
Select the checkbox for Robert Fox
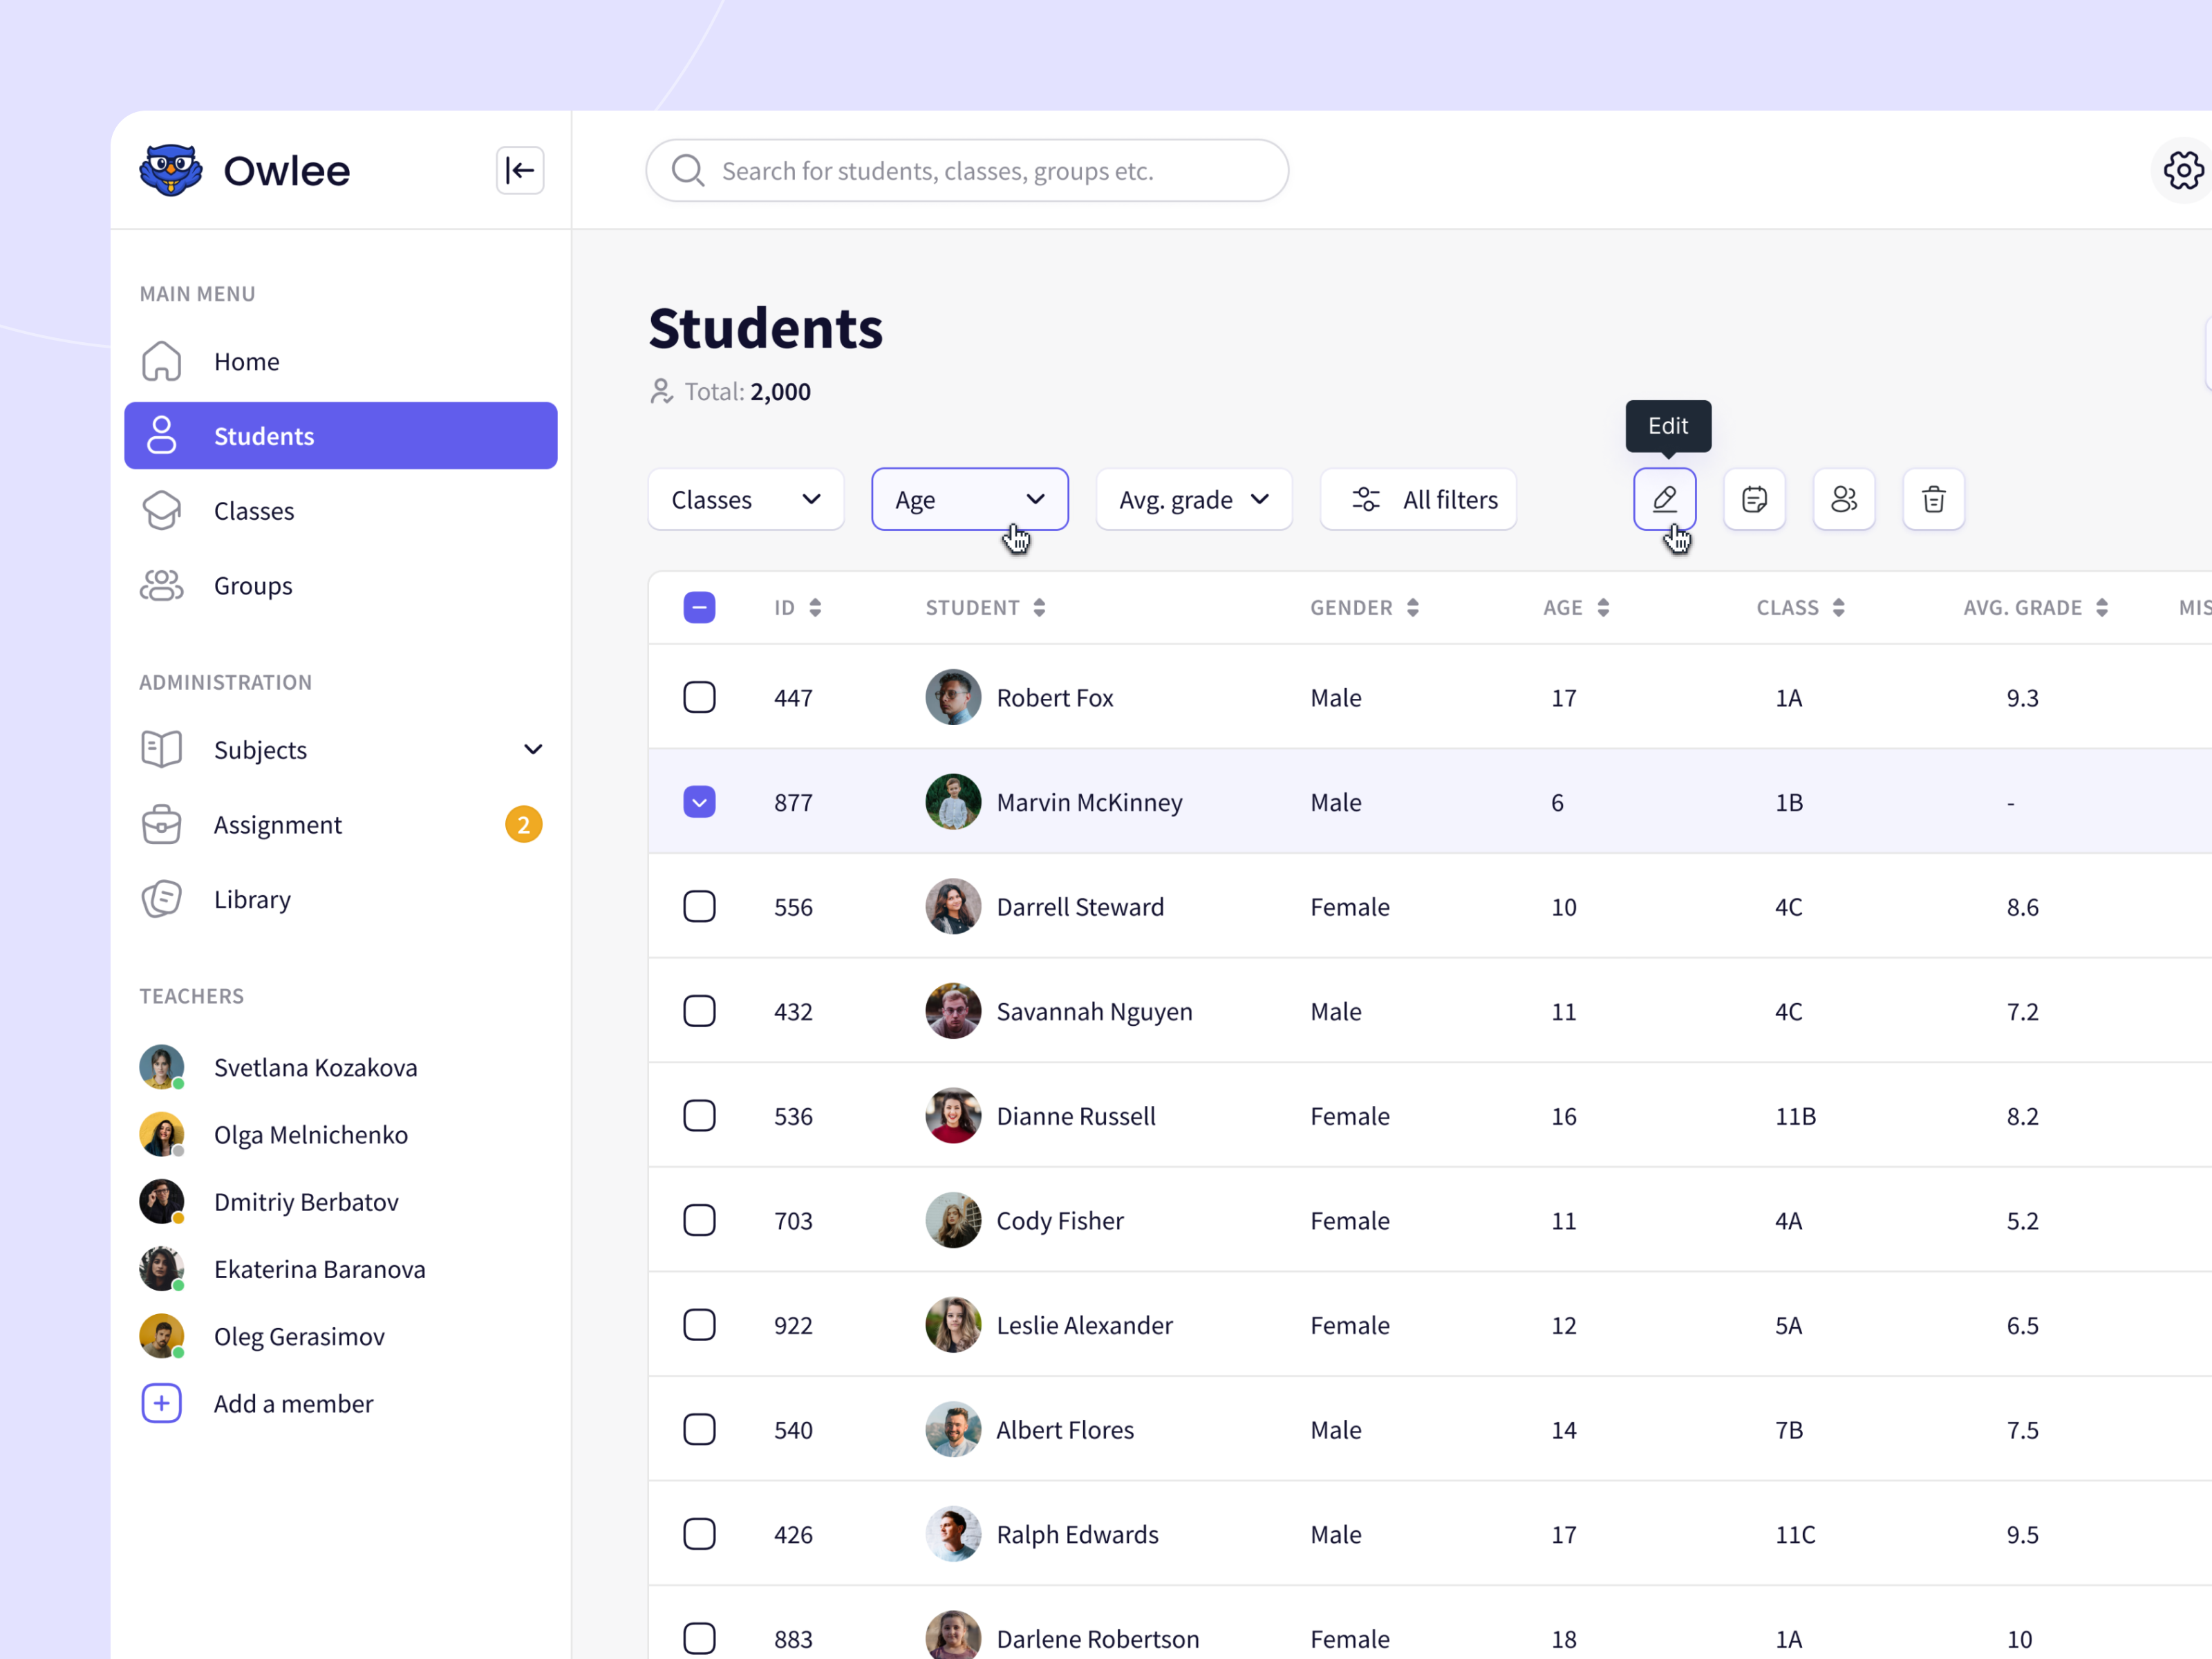699,697
